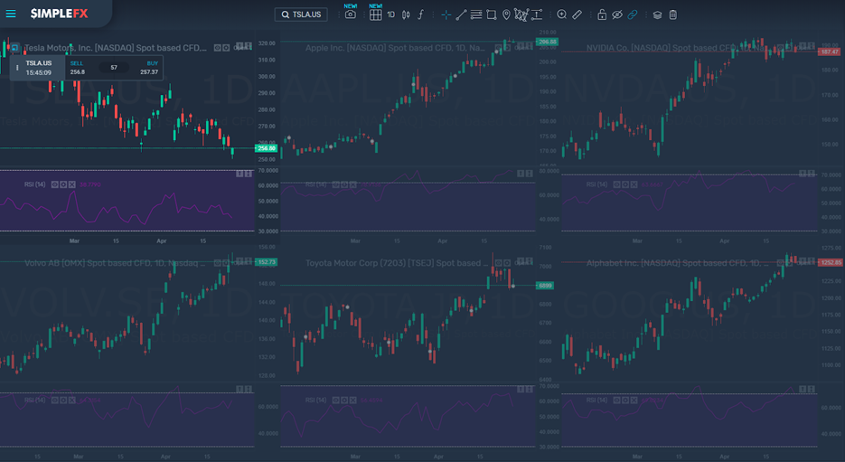845x462 pixels.
Task: Select the trend line drawing tool
Action: click(x=461, y=14)
